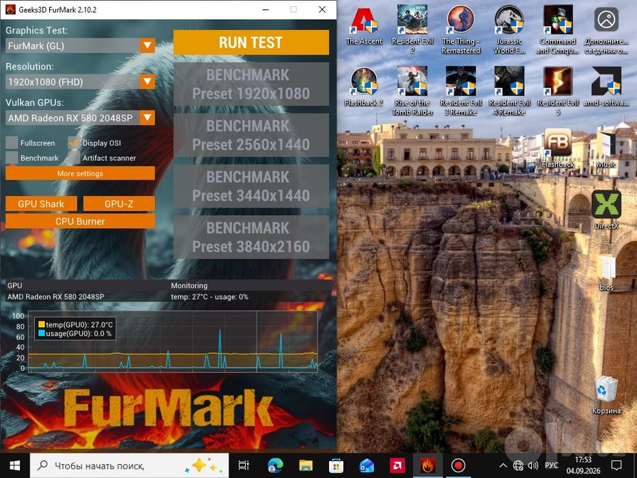
Task: Select the Music desktop icon
Action: pyautogui.click(x=606, y=148)
